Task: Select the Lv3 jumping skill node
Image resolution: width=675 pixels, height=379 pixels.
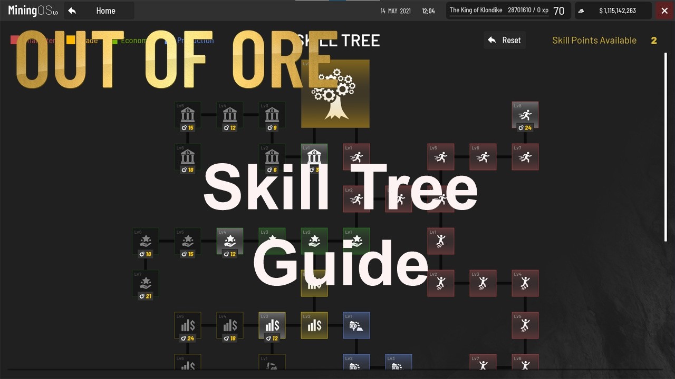Action: click(x=483, y=283)
